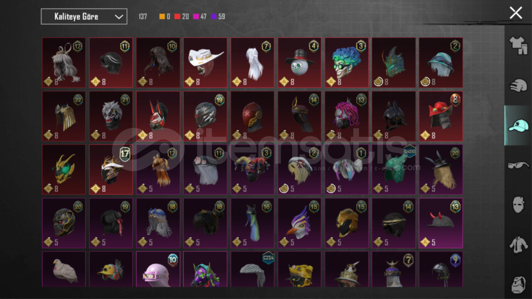Filter by red quality swatch

coord(177,17)
